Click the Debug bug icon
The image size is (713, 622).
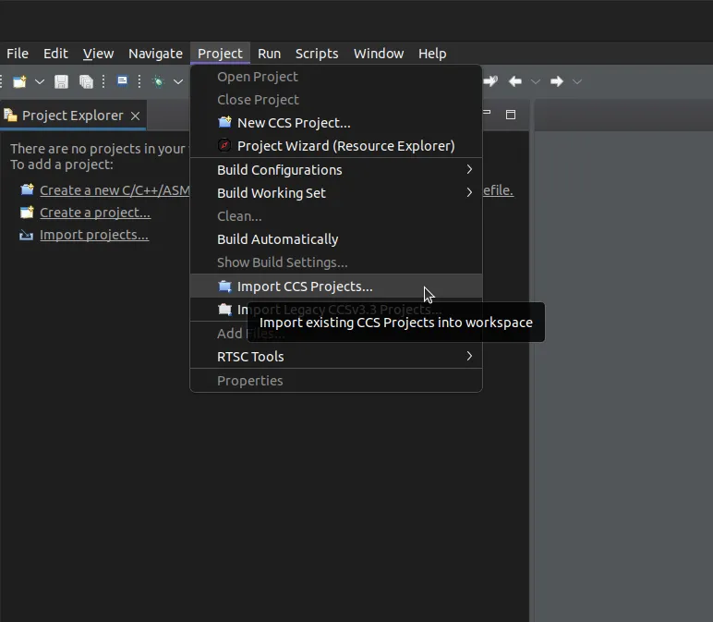[159, 81]
